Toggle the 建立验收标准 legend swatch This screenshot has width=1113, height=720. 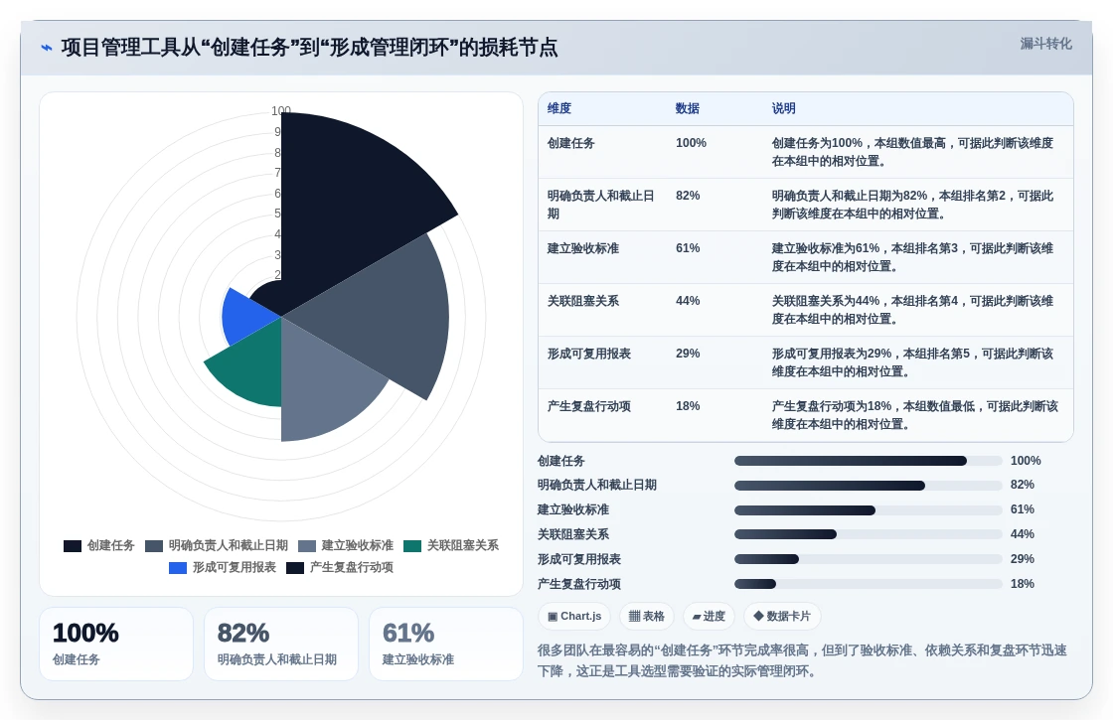click(307, 545)
